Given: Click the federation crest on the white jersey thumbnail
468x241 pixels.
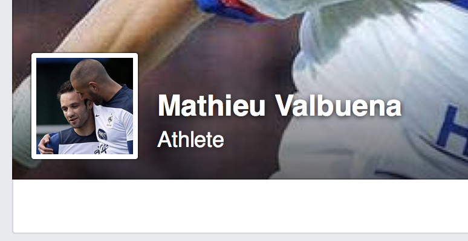Looking at the screenshot, I should coord(111,120).
